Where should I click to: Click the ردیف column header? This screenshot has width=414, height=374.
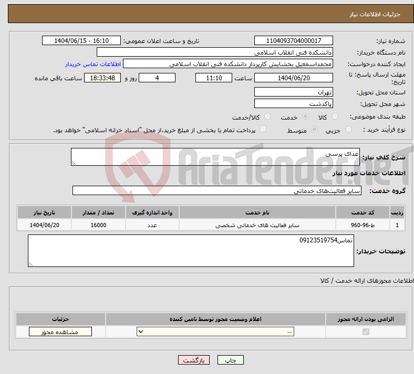397,212
